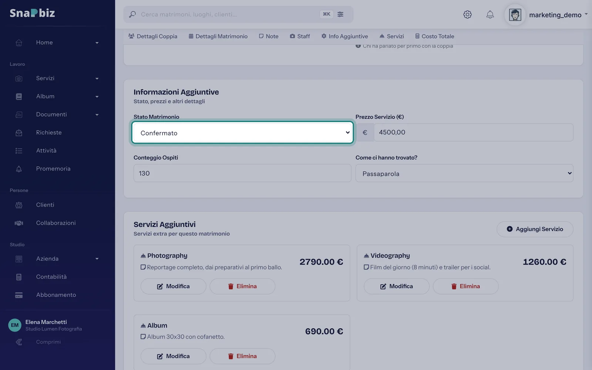The image size is (592, 370).
Task: Open the Costo Totale tab
Action: click(x=434, y=36)
